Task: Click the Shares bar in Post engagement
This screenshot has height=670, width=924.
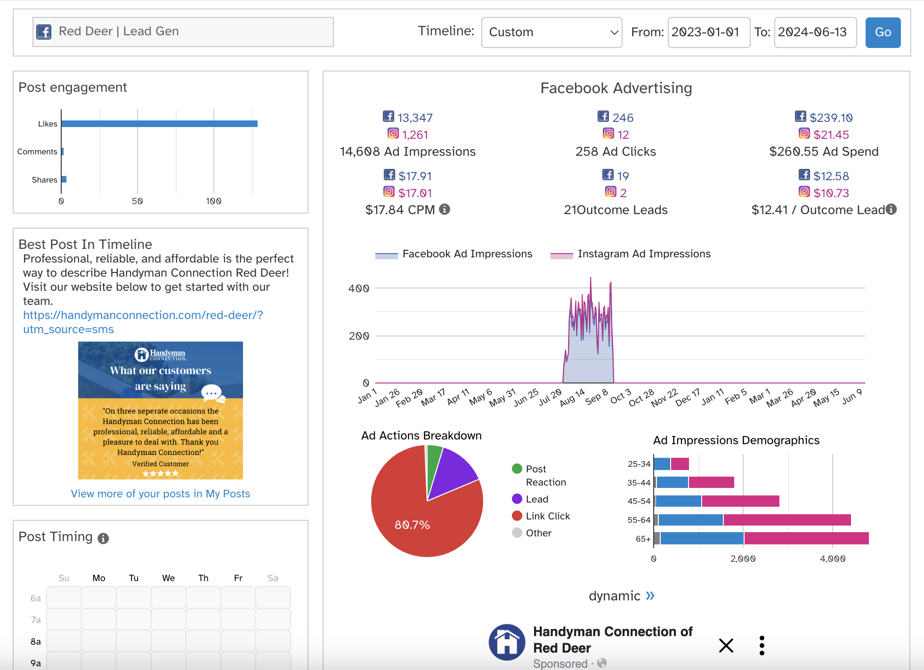Action: pyautogui.click(x=64, y=179)
